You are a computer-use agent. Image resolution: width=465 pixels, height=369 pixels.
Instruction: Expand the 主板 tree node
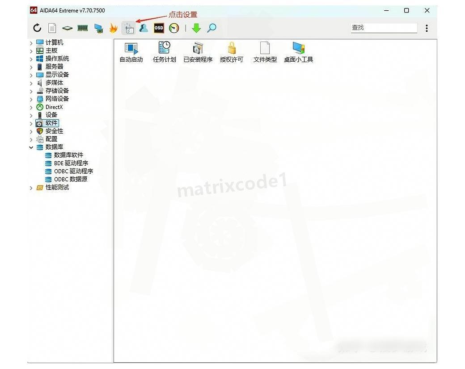click(31, 51)
